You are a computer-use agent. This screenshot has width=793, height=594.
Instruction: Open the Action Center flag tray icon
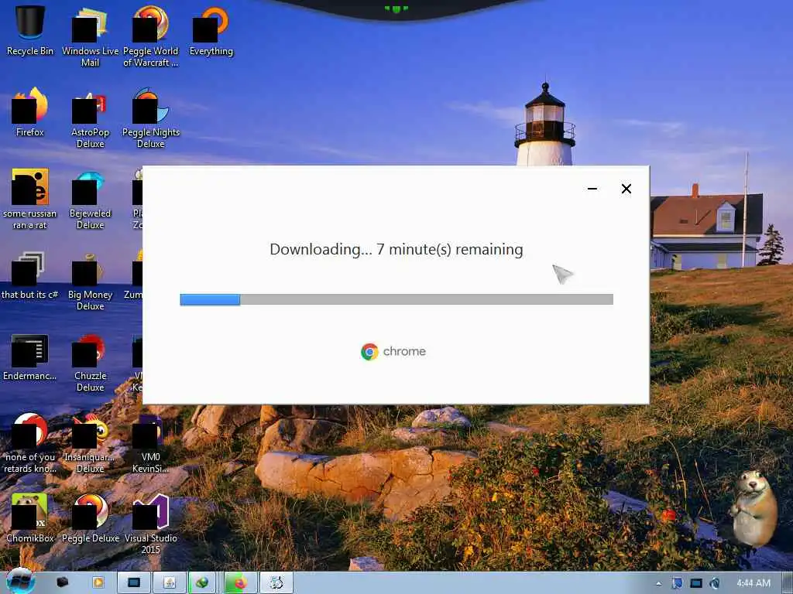[x=677, y=583]
